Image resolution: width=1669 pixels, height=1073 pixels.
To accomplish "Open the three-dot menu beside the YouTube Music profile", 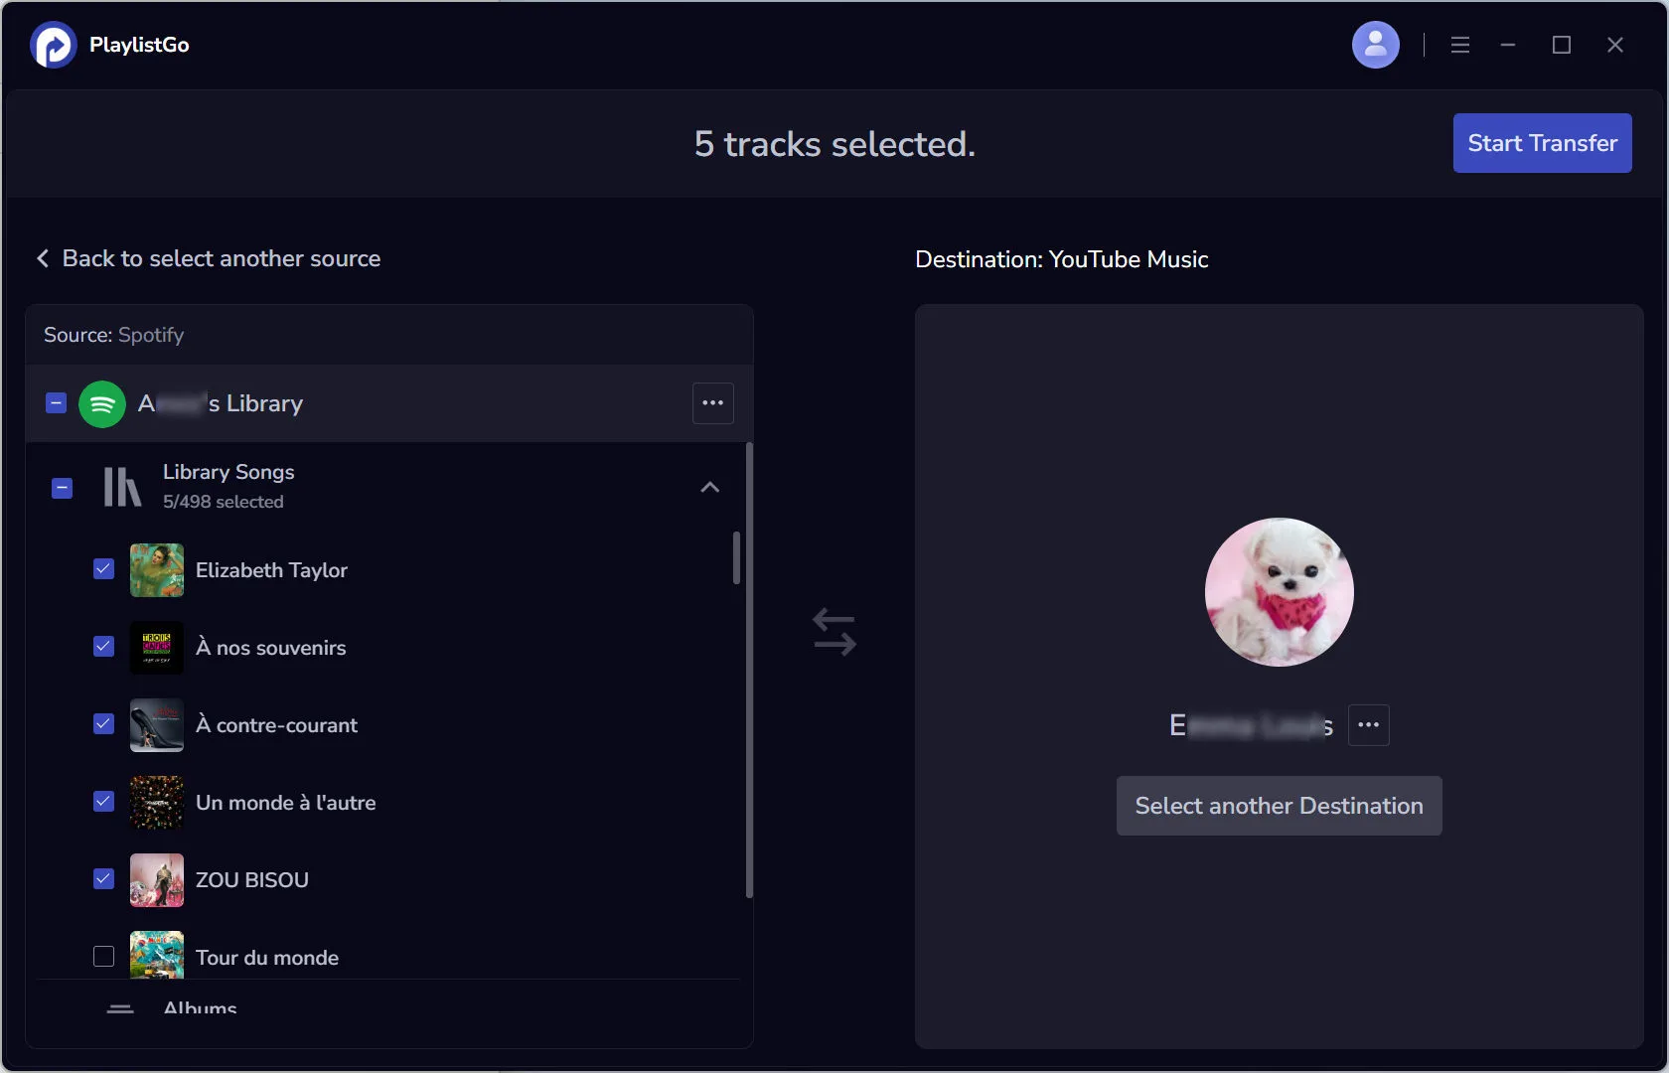I will [x=1368, y=725].
